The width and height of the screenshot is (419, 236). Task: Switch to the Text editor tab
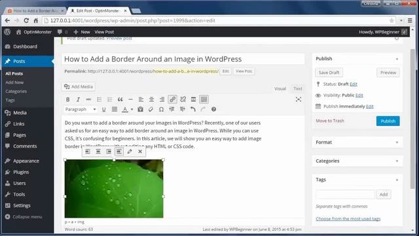coord(298,88)
